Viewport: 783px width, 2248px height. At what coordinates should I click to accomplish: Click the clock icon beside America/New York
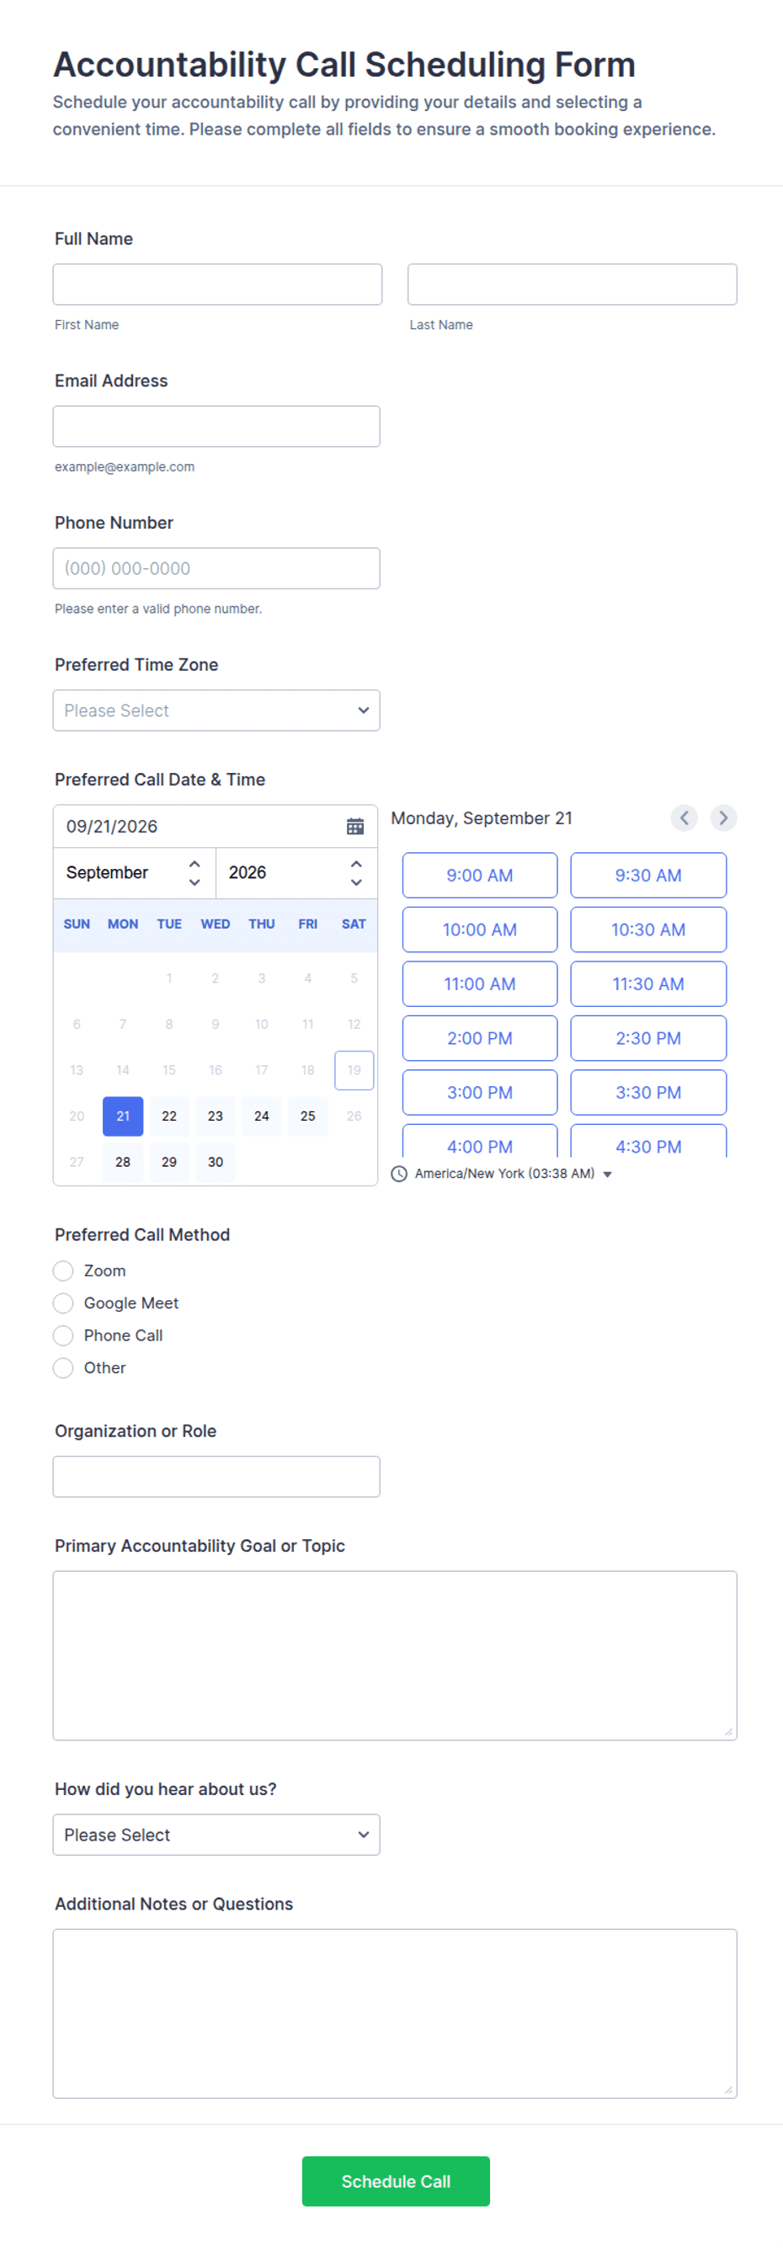click(399, 1174)
